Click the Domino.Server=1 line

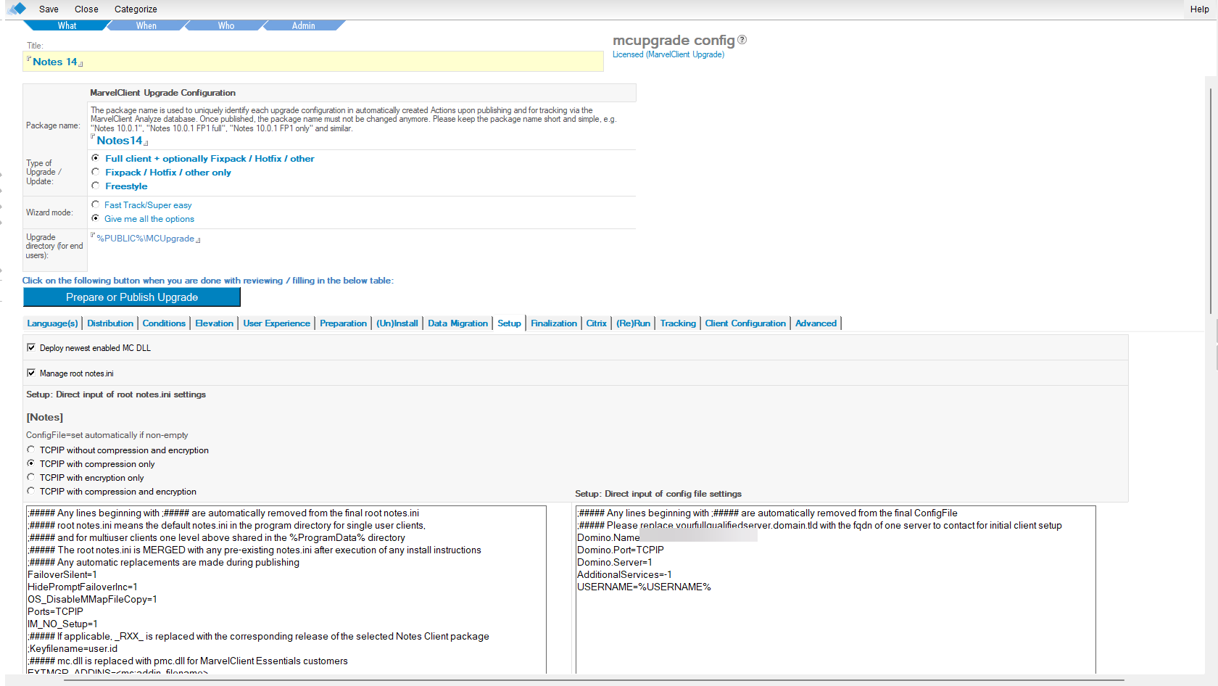tap(615, 562)
